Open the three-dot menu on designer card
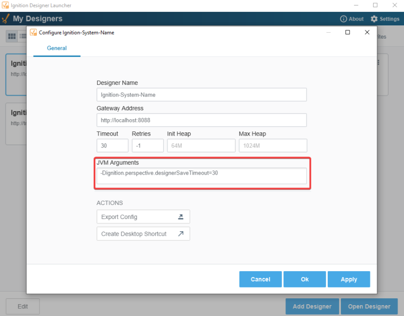The image size is (404, 316). [378, 62]
